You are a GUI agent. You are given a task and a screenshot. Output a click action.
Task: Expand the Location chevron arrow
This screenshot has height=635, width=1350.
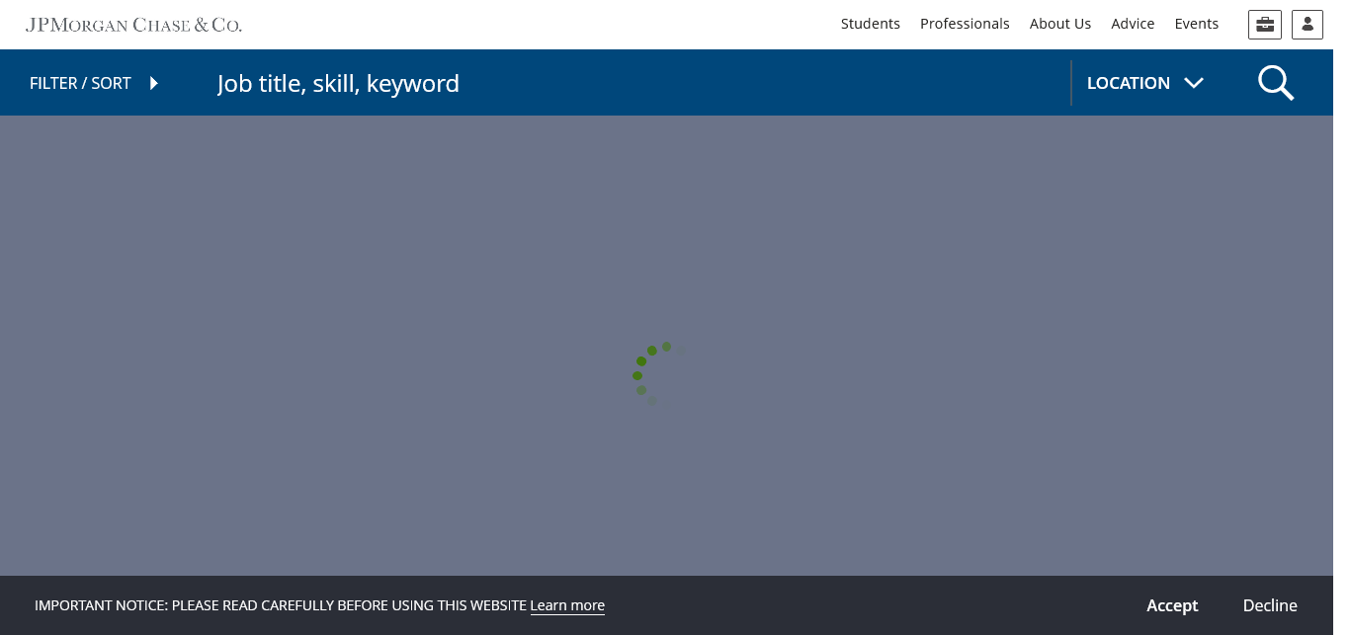pos(1194,83)
